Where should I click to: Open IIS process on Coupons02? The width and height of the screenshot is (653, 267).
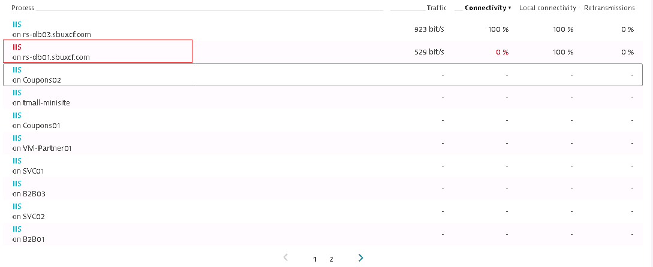pos(17,69)
